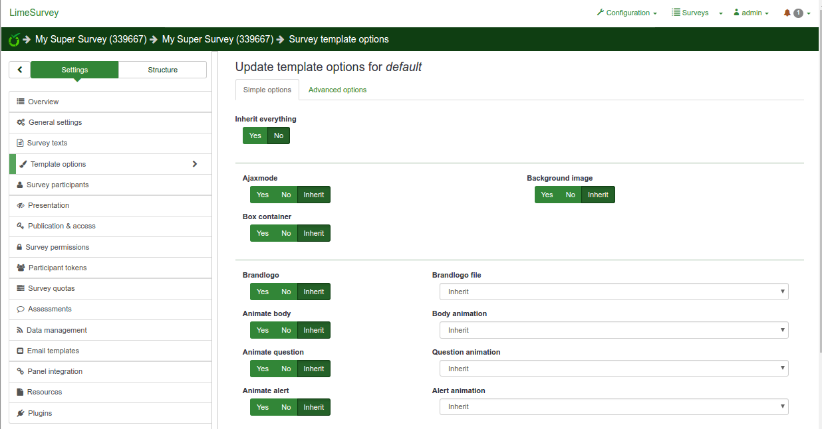Screen dimensions: 822x429
Task: Click the lock icon for Survey permissions
Action: pos(20,247)
